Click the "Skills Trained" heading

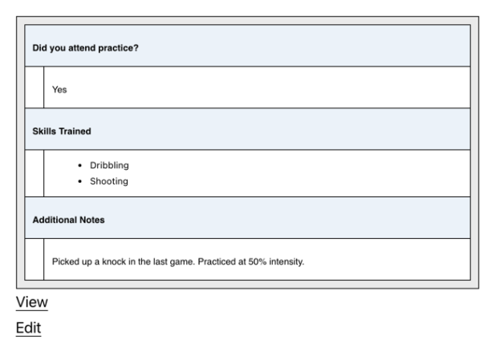click(61, 131)
